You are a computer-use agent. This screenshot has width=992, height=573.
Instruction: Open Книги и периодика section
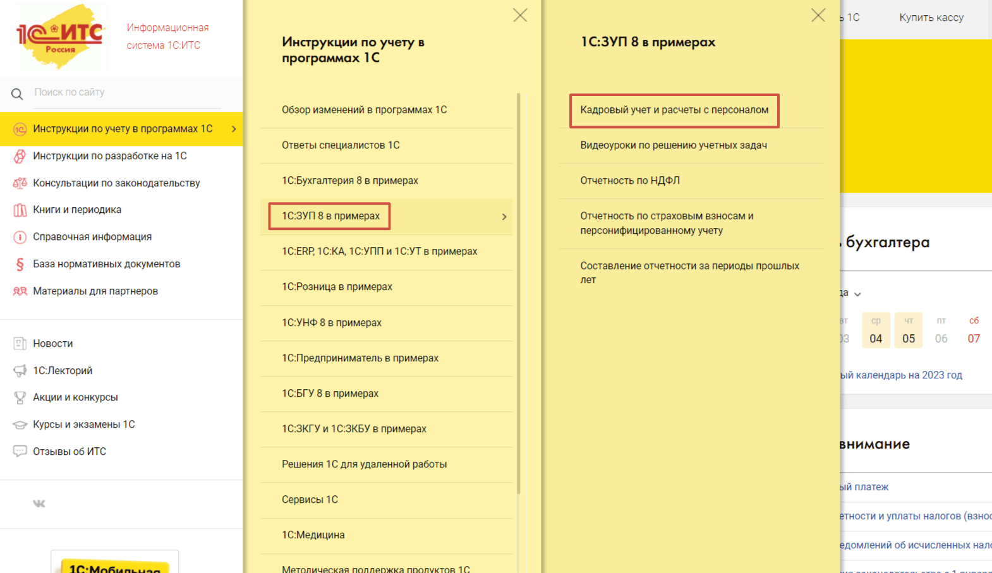coord(77,210)
